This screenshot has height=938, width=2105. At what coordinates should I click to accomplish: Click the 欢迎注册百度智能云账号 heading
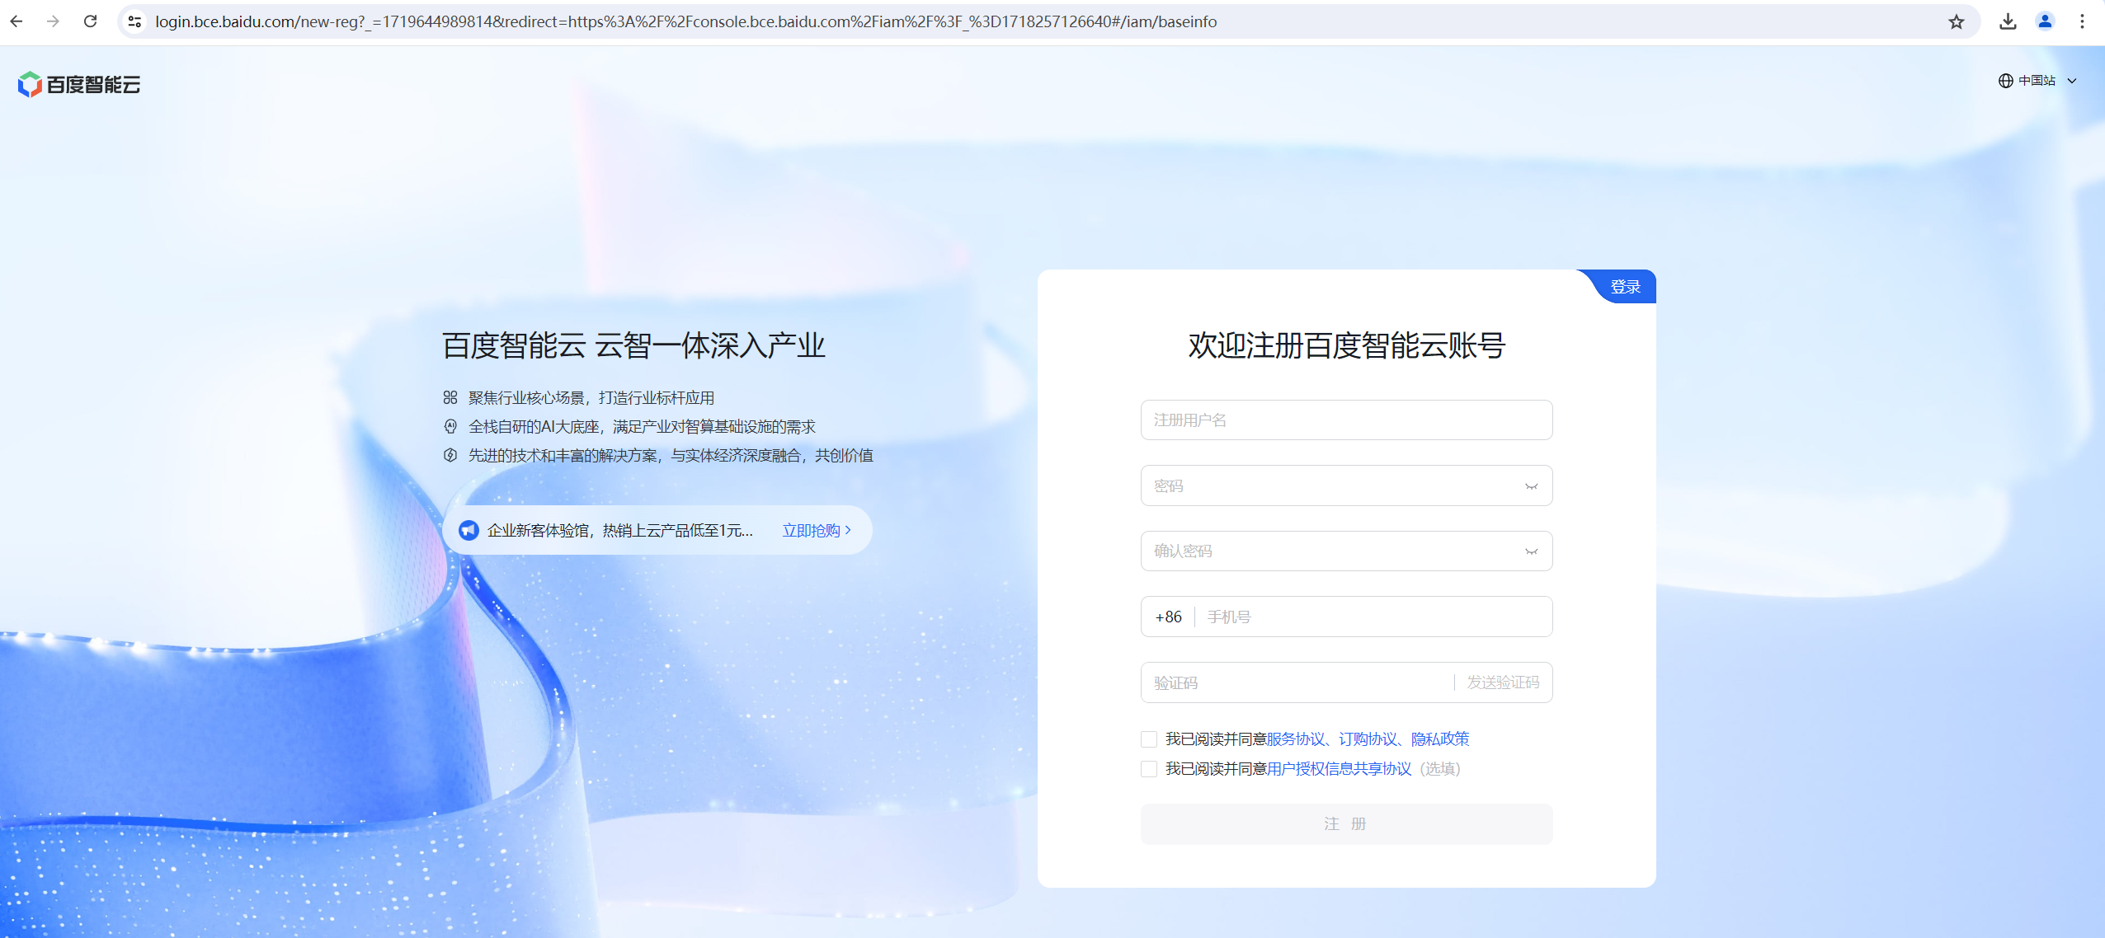tap(1346, 345)
